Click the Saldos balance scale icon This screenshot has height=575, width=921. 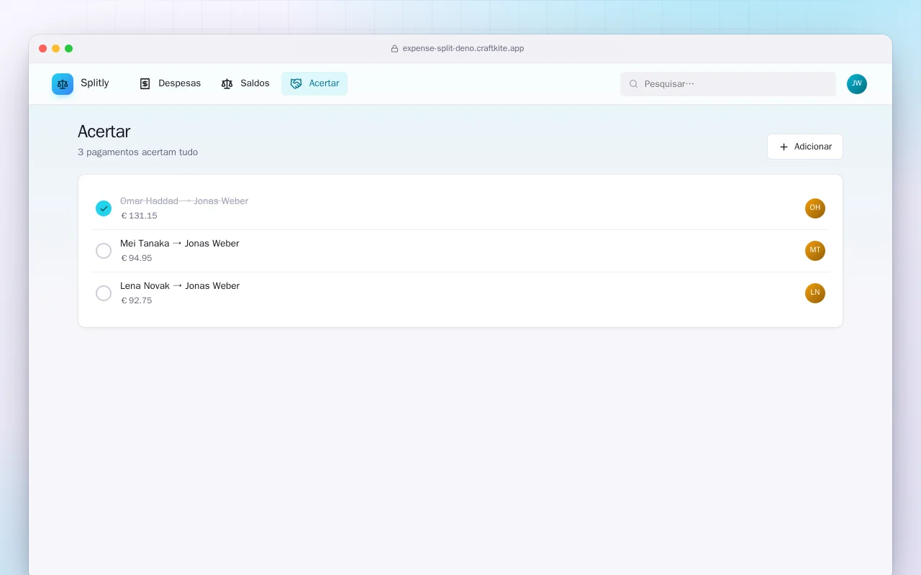coord(227,83)
